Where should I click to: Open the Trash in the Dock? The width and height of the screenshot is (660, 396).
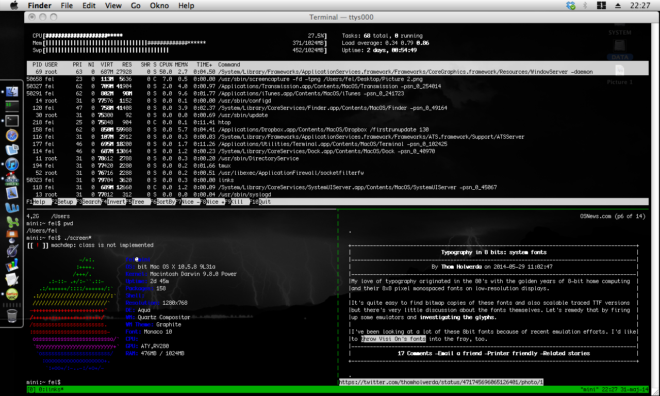(x=12, y=316)
